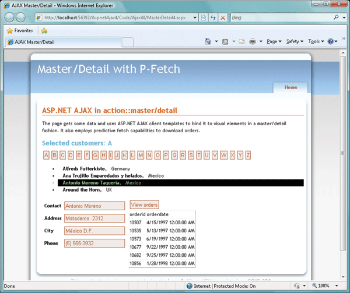Click the Internet Explorer title bar icon
Viewport: 350px width, 293px height.
click(6, 5)
